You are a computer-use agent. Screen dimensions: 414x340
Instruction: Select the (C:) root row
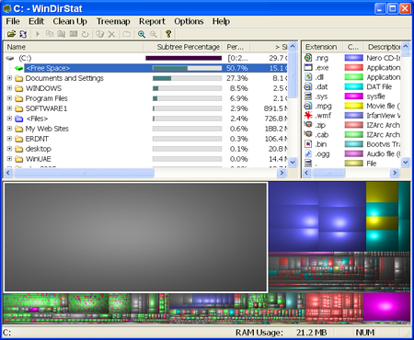click(146, 58)
